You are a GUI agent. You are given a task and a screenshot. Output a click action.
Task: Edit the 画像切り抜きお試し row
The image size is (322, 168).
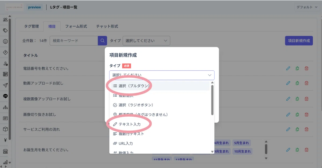point(288,114)
